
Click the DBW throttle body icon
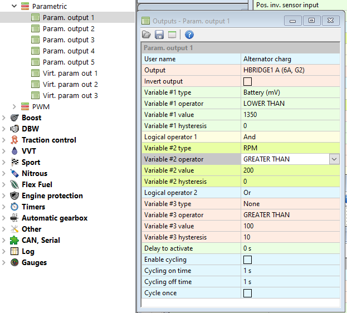coord(14,129)
